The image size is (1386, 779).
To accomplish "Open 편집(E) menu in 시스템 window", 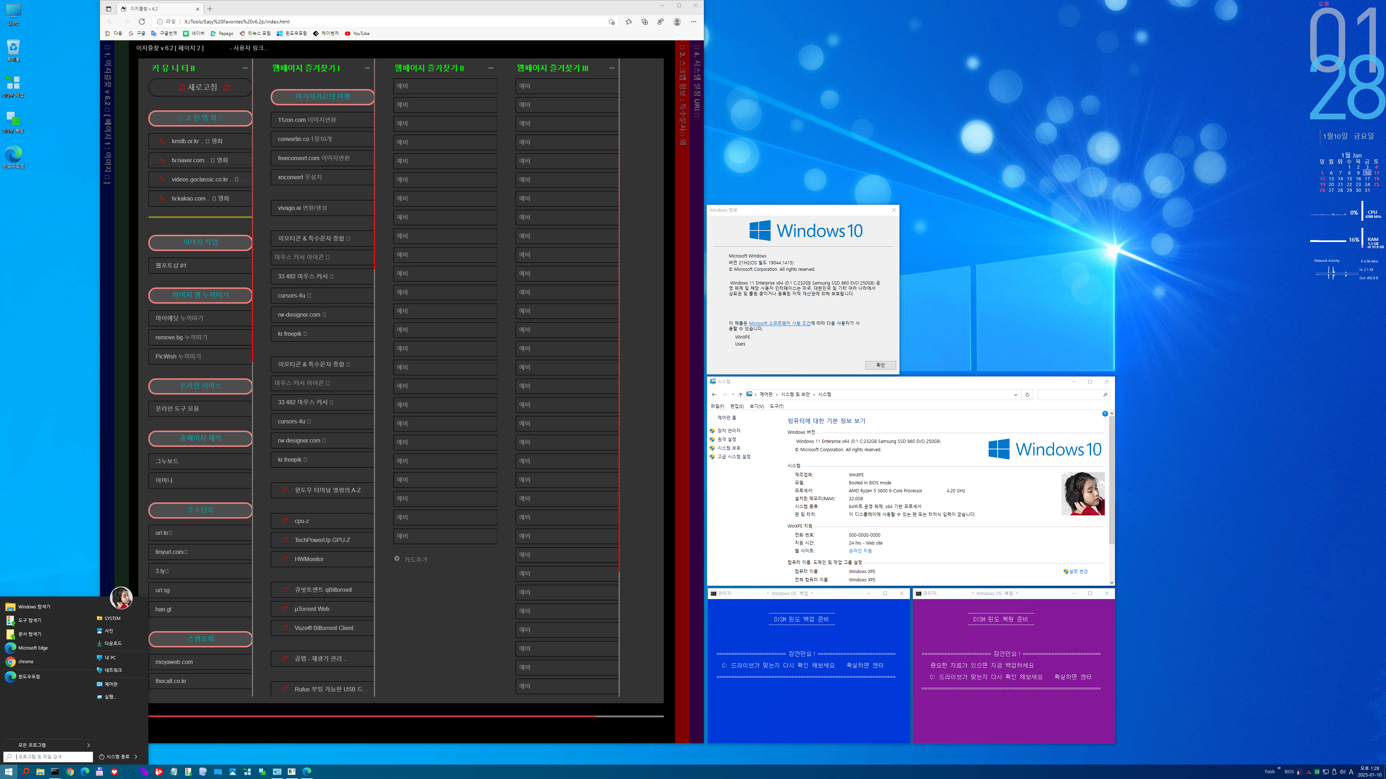I will (737, 406).
